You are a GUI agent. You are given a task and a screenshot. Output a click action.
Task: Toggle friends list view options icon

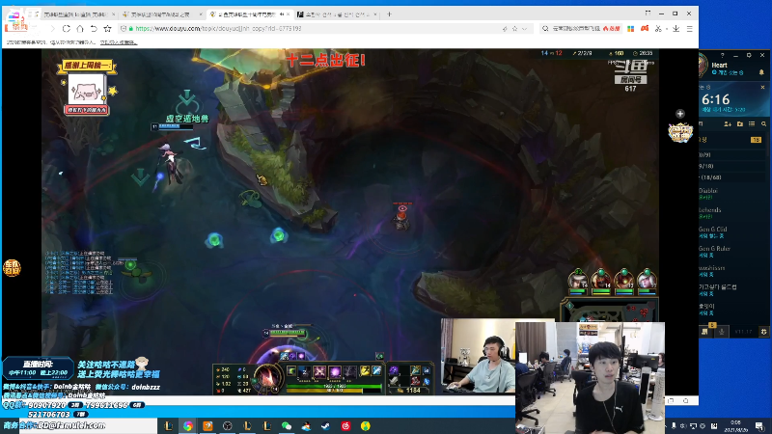752,124
